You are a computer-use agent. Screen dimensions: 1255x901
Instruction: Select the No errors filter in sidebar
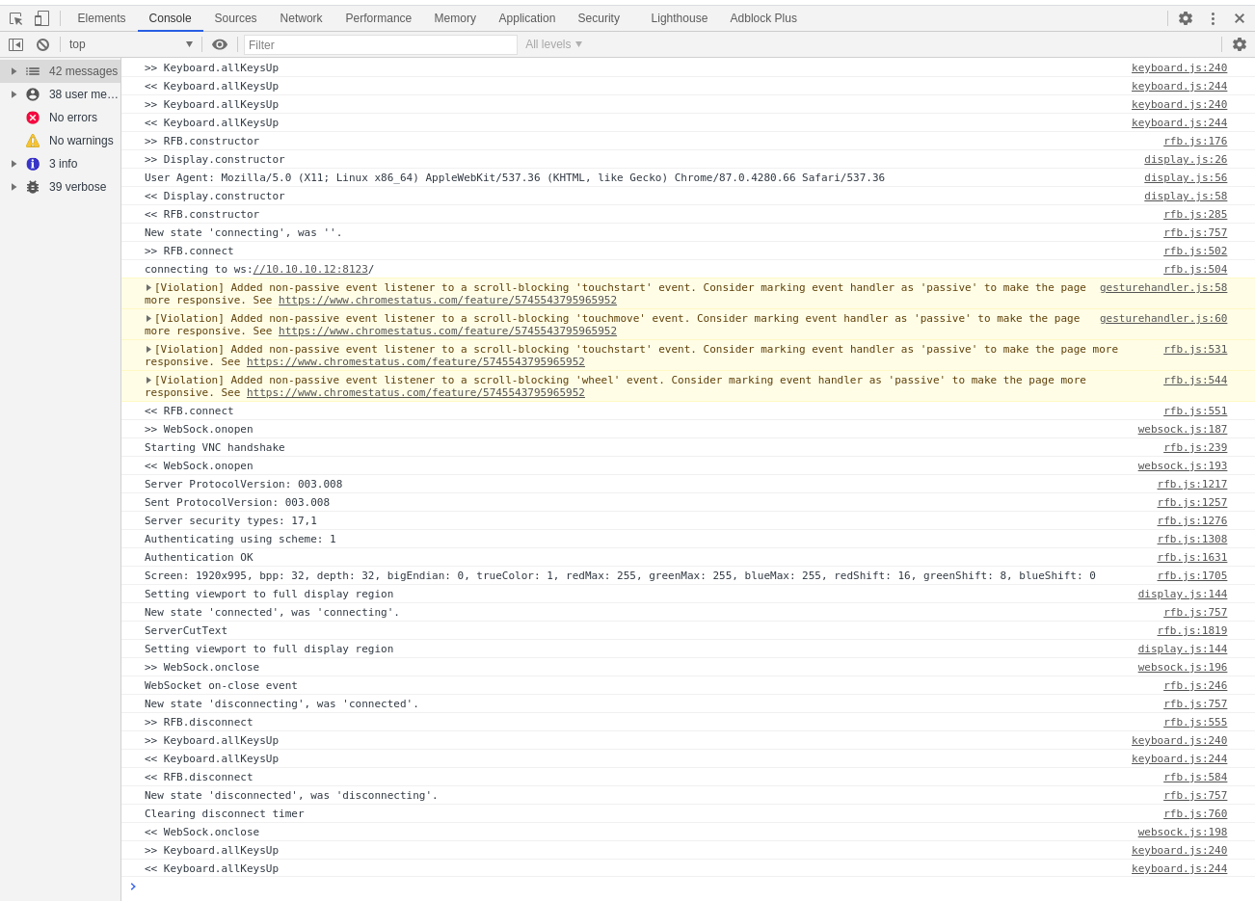pyautogui.click(x=72, y=117)
